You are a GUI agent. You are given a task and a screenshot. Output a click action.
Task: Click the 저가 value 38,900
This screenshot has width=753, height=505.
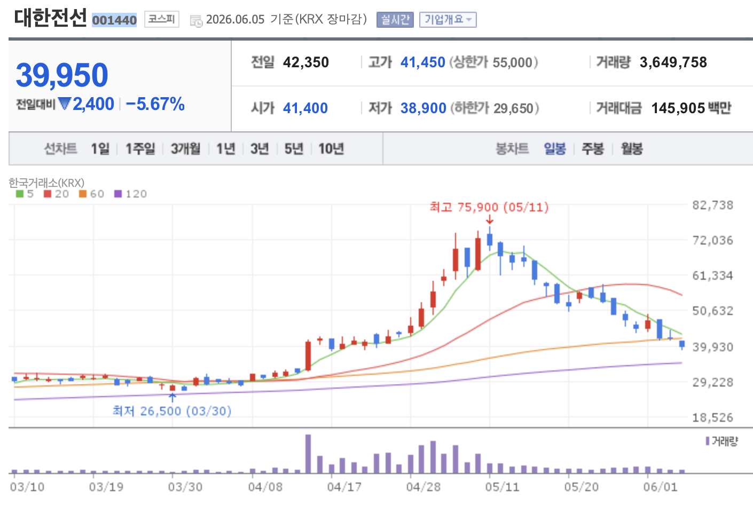423,108
